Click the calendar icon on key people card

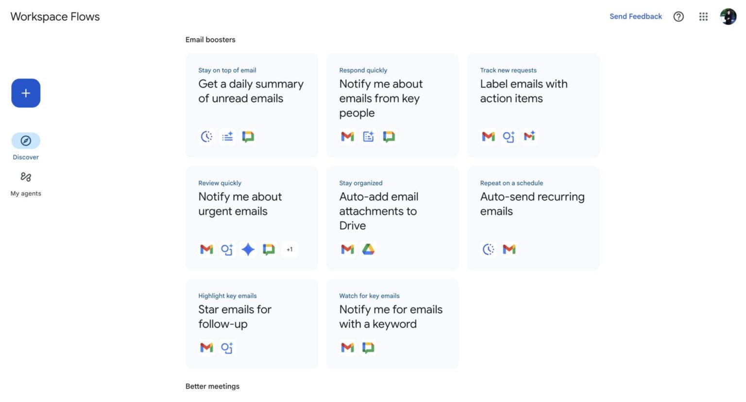click(x=368, y=136)
